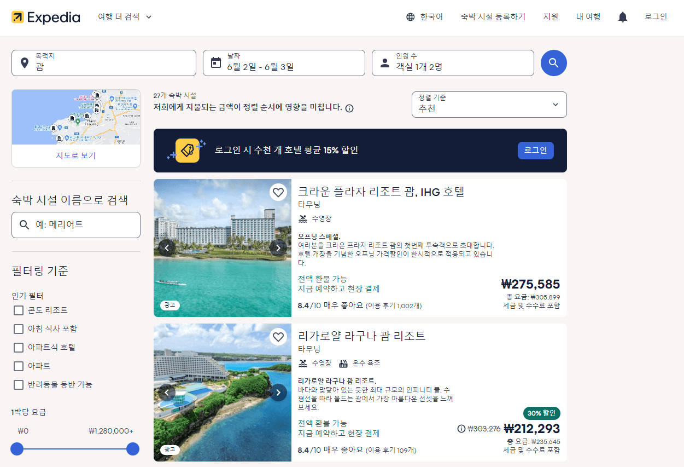Show next photo of Rihga Royal Laguna
The image size is (684, 467).
tap(278, 393)
